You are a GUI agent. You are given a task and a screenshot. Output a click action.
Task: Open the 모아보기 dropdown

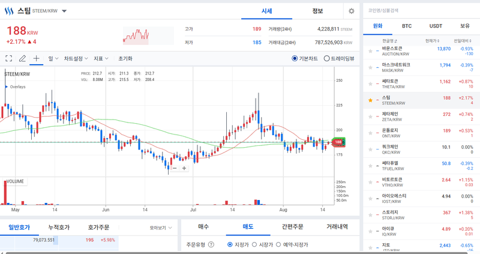tap(161, 228)
